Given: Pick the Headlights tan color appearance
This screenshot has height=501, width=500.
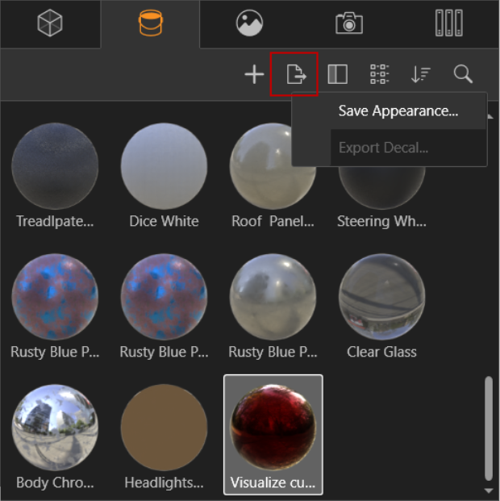Looking at the screenshot, I should (164, 428).
